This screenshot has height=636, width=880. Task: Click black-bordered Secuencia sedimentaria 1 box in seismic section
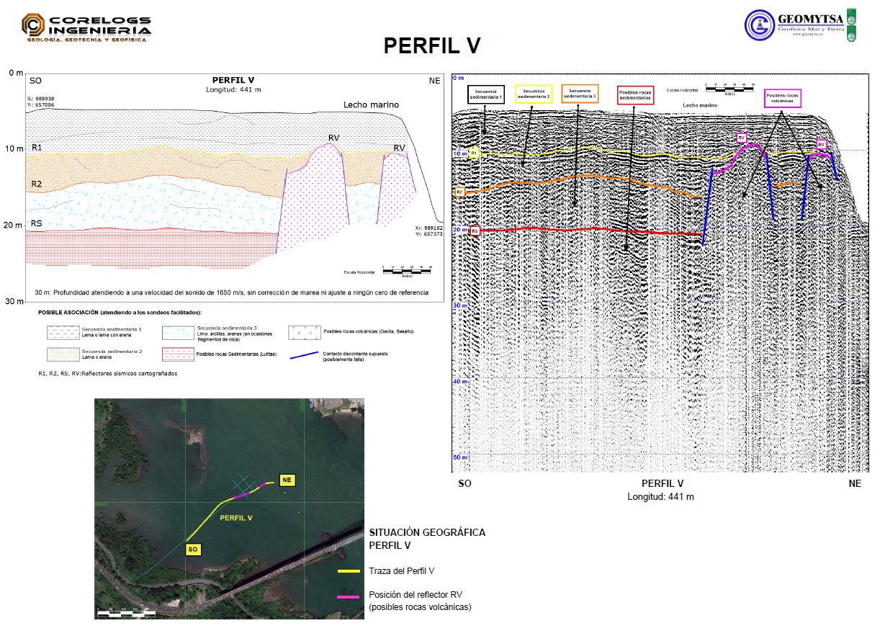coord(485,95)
